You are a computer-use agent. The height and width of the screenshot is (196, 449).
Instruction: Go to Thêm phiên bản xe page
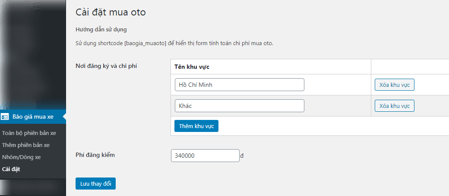click(25, 145)
